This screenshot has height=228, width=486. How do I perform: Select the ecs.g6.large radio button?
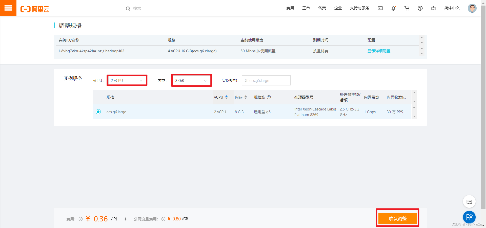click(x=98, y=112)
